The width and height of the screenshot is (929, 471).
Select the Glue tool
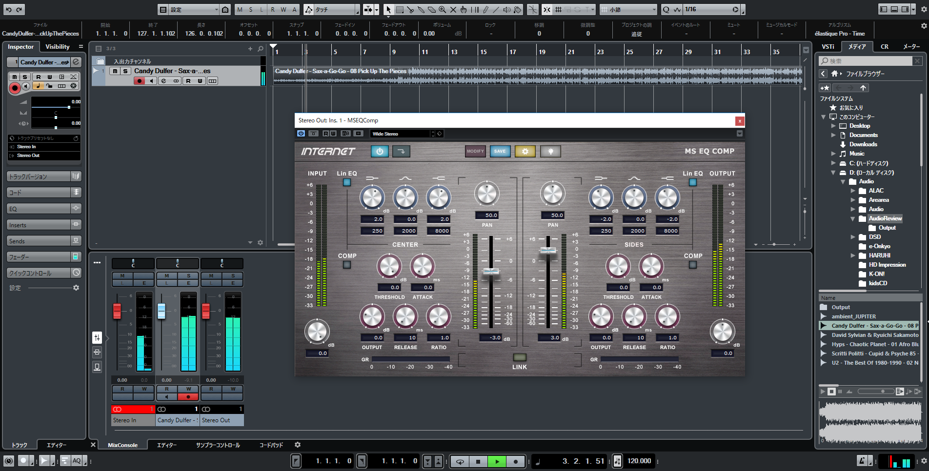421,9
